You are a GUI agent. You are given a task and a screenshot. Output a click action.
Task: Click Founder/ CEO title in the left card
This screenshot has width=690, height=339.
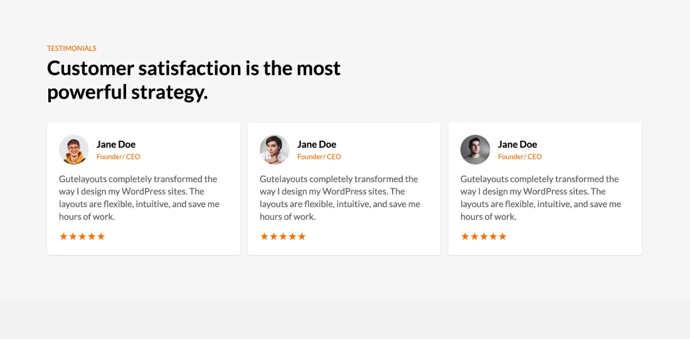point(119,157)
